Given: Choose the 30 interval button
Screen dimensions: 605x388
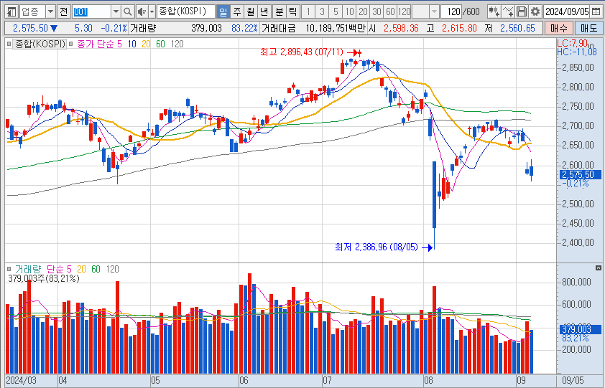Looking at the screenshot, I should (x=377, y=12).
